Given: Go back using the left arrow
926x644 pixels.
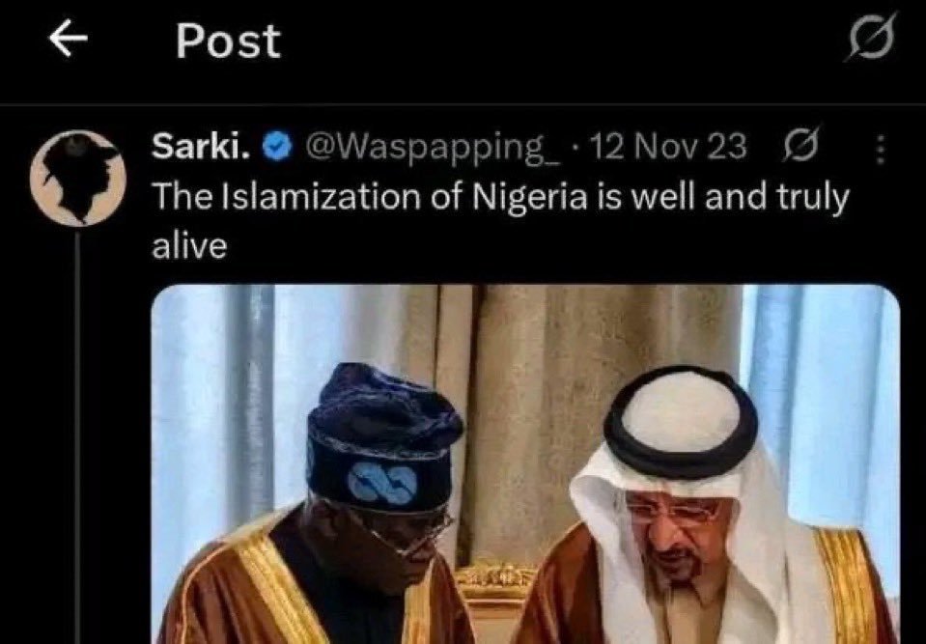Looking at the screenshot, I should 68,40.
